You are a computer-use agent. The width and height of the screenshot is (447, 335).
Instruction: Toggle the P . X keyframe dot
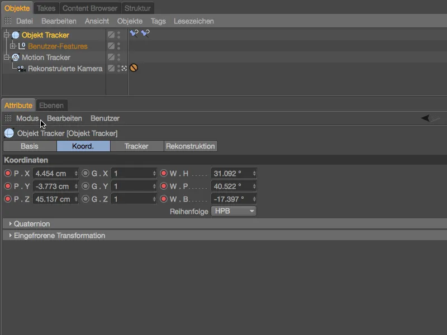tap(8, 173)
